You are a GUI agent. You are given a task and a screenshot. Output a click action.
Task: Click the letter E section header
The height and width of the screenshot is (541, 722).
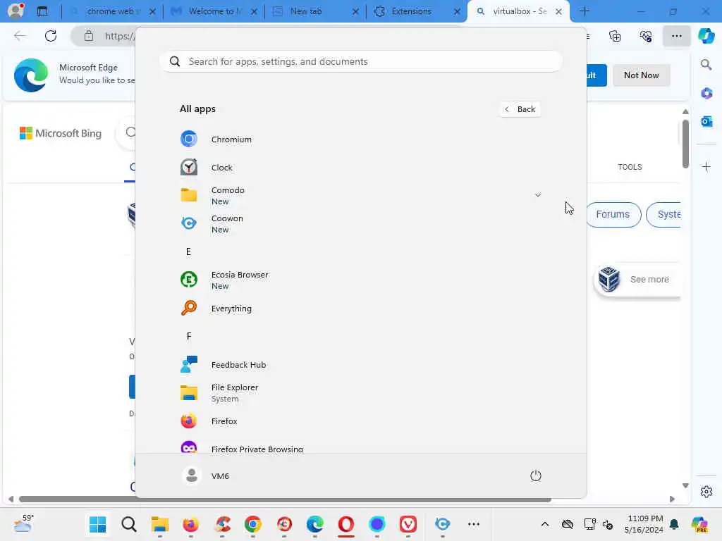pyautogui.click(x=188, y=251)
